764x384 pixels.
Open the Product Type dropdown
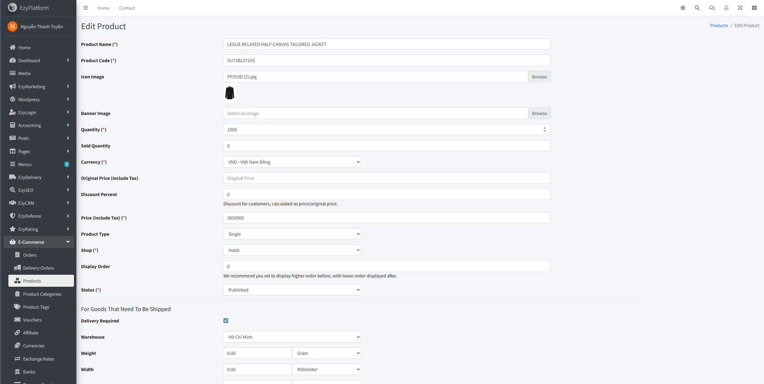(x=292, y=234)
